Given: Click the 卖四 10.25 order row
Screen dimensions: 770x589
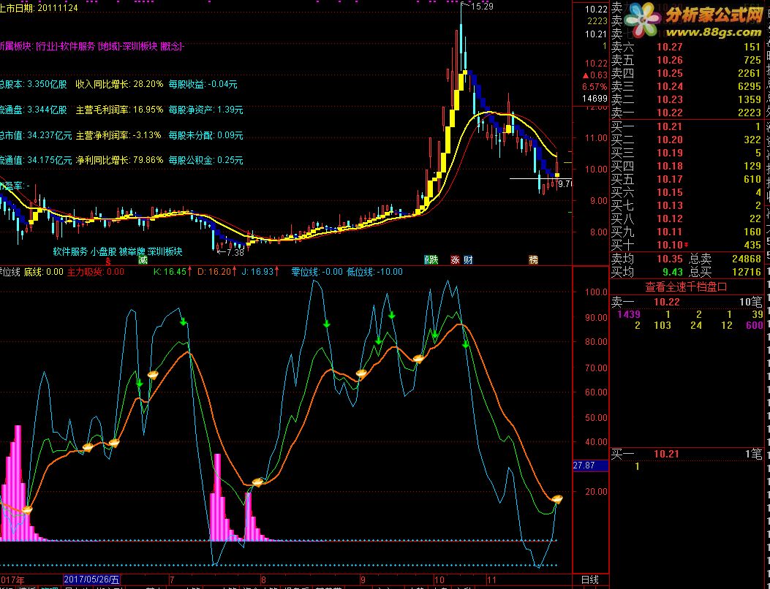Looking at the screenshot, I should click(686, 73).
